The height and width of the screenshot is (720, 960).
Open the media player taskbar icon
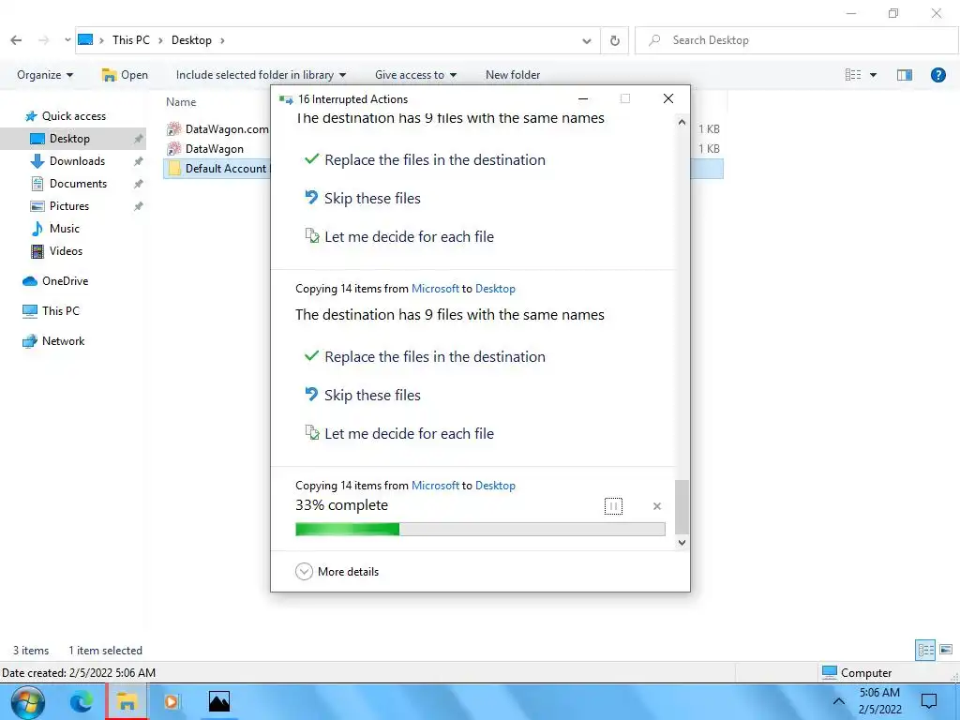172,701
